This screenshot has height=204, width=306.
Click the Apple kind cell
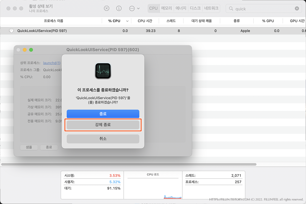click(245, 31)
